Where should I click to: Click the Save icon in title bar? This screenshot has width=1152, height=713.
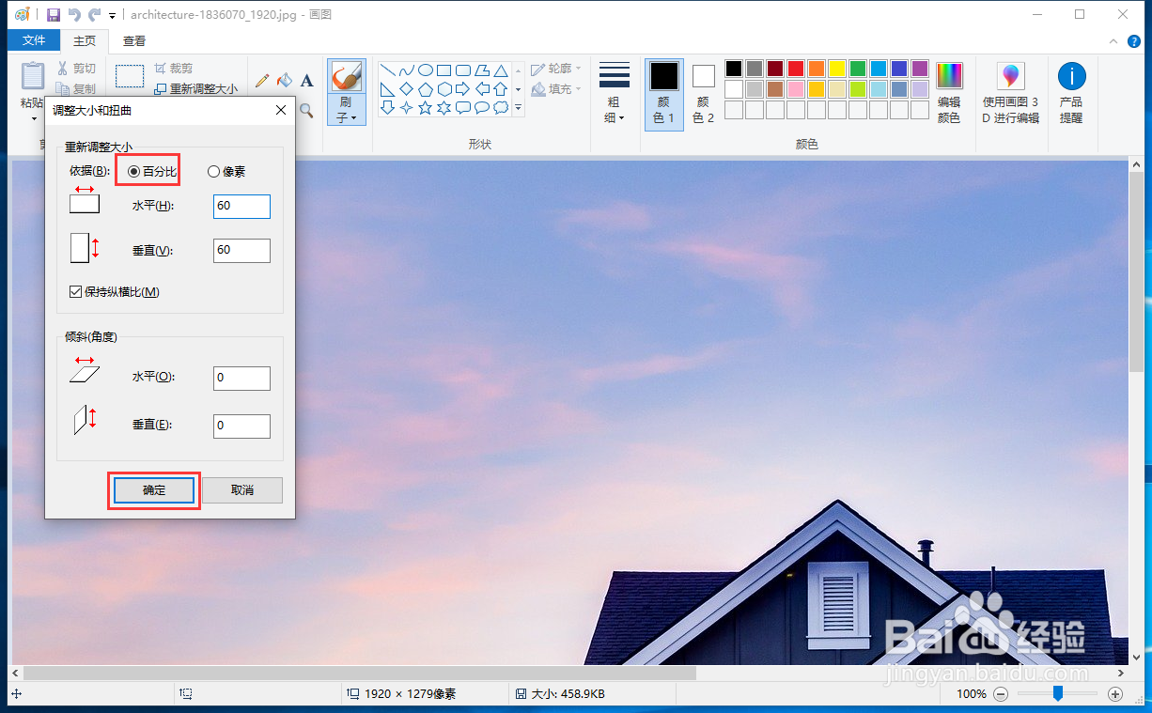[54, 15]
